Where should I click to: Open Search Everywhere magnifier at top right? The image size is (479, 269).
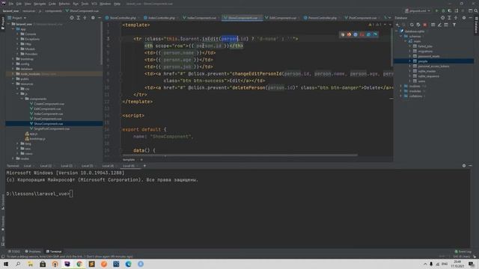pyautogui.click(x=476, y=10)
